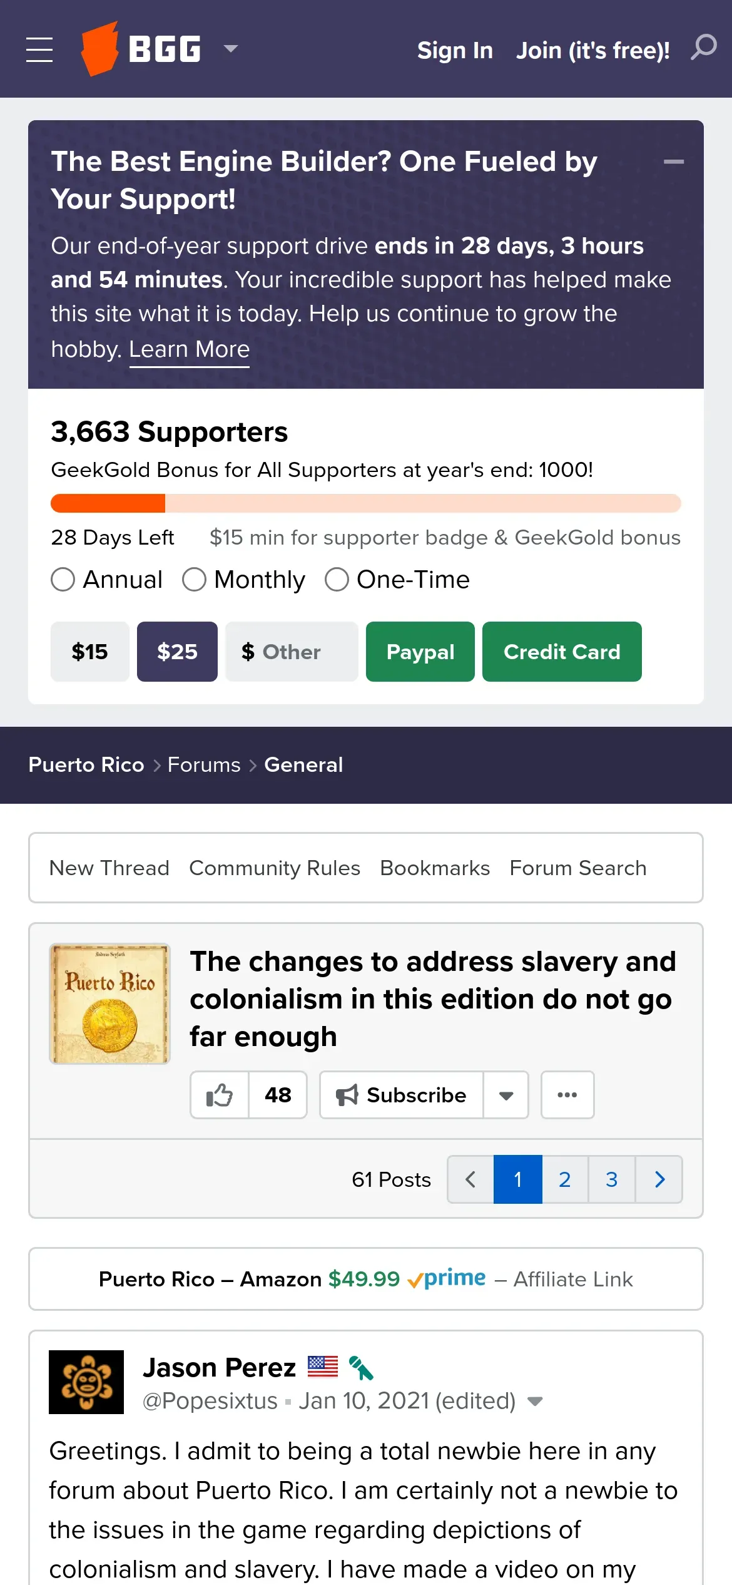The height and width of the screenshot is (1585, 732).
Task: Collapse the support drive banner
Action: click(x=673, y=162)
